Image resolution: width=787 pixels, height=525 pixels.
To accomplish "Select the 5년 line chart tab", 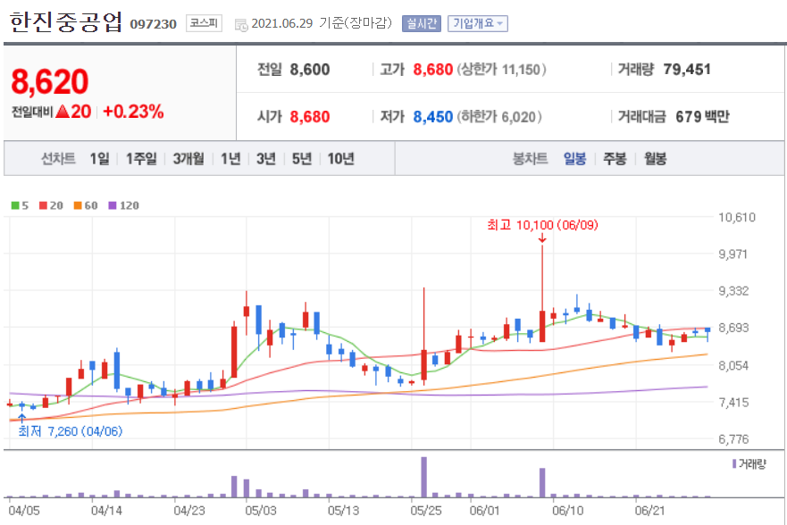I will (302, 159).
